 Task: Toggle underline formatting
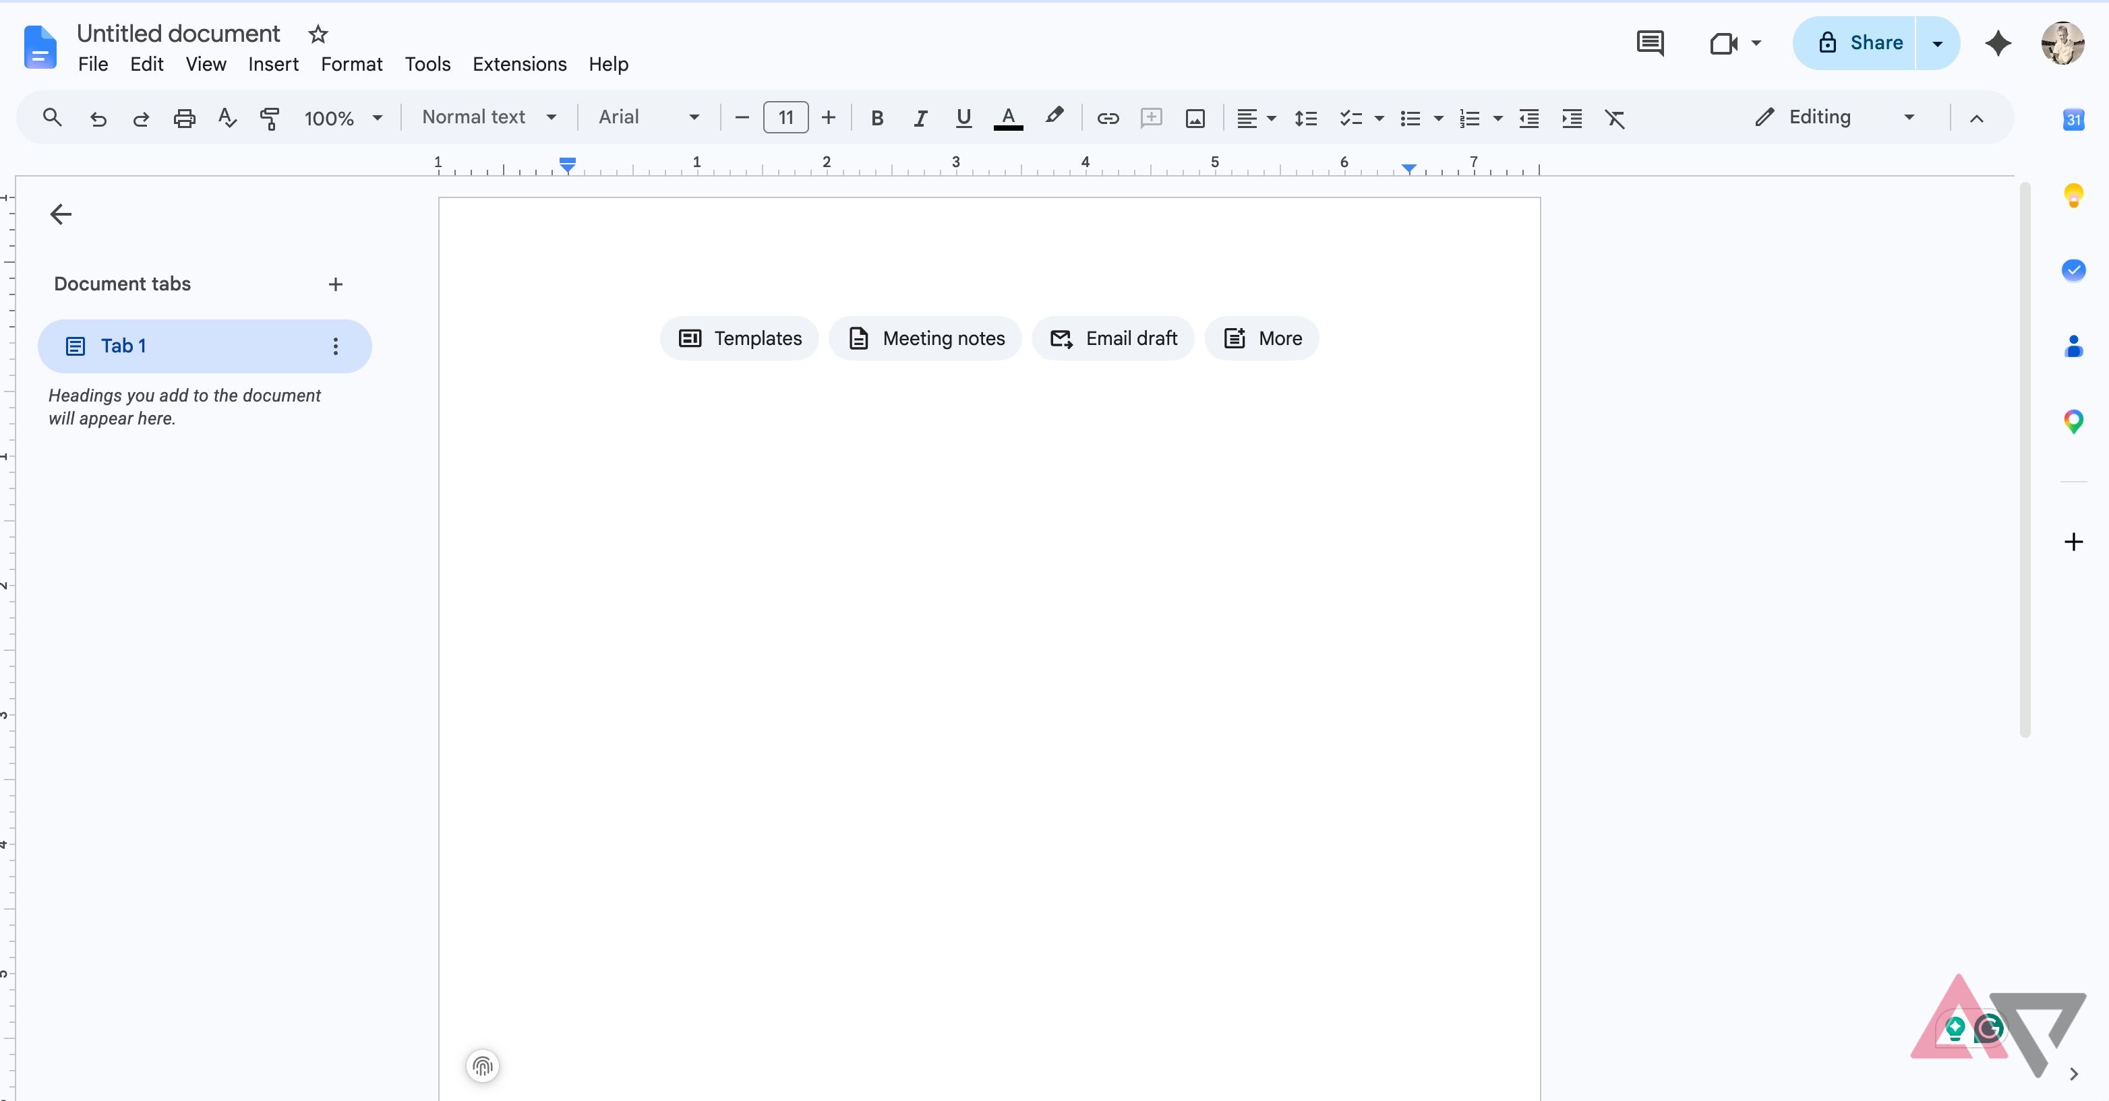[x=963, y=119]
